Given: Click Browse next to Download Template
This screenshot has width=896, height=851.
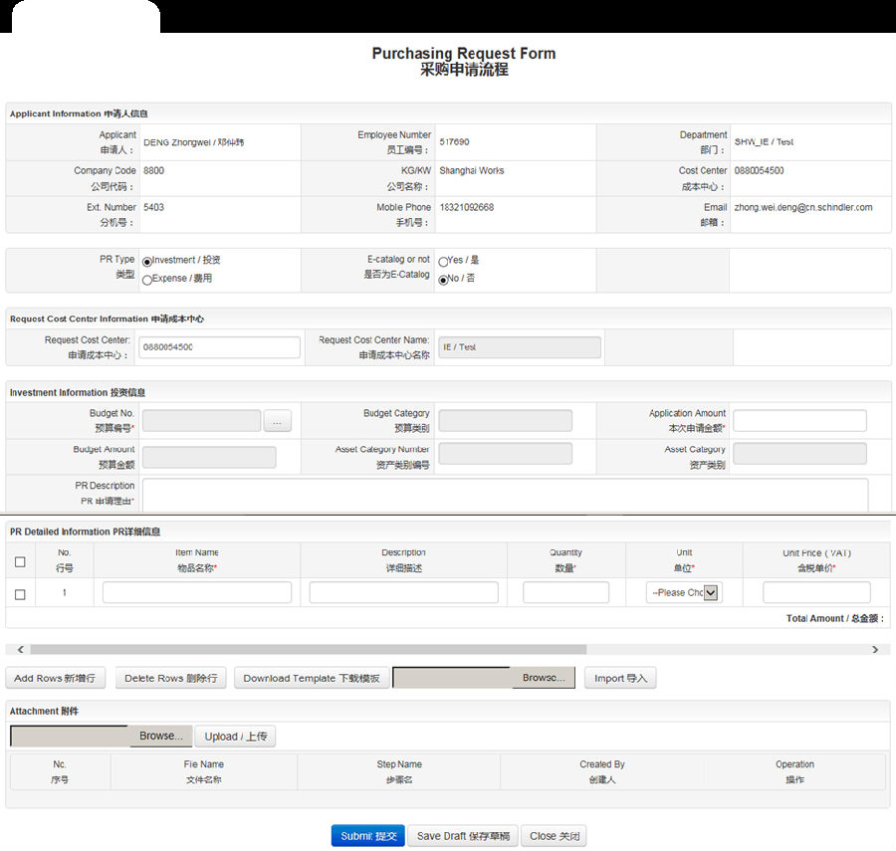Looking at the screenshot, I should (544, 678).
